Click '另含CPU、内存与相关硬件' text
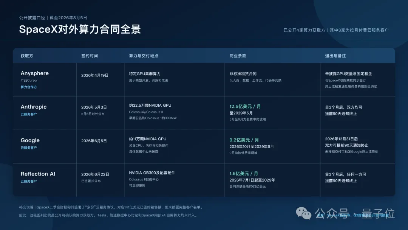Viewport: 408px width, 230px height. pos(148,146)
